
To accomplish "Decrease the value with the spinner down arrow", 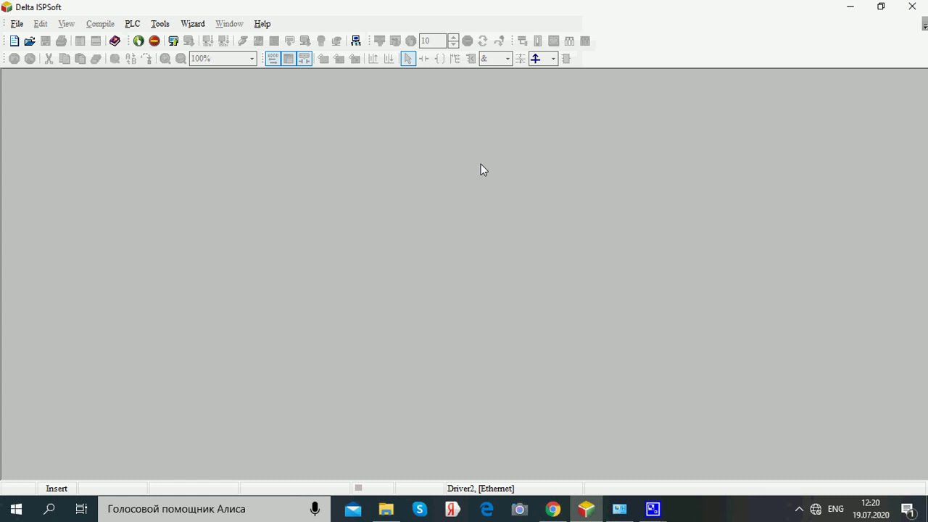I will pos(453,45).
